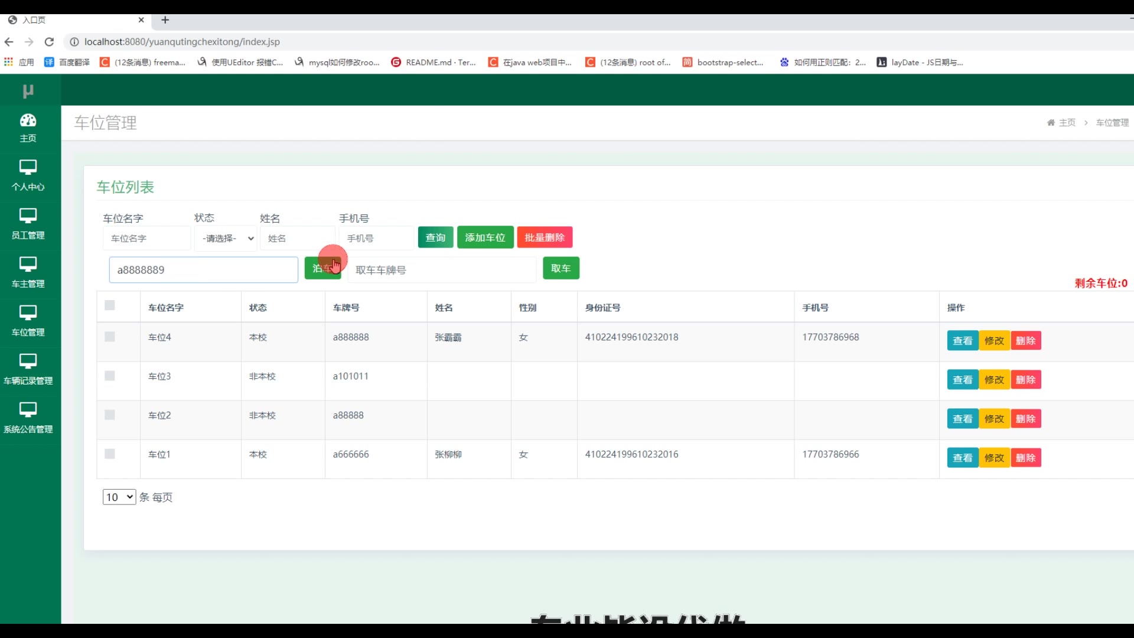This screenshot has height=638, width=1134.
Task: Check the checkbox for 车位4 row
Action: 110,337
